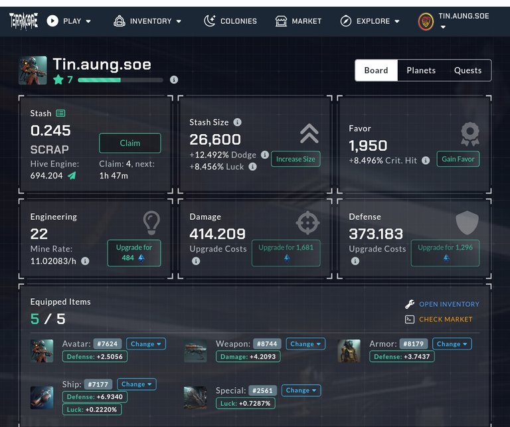
Task: Click the Market storefront icon
Action: (281, 21)
